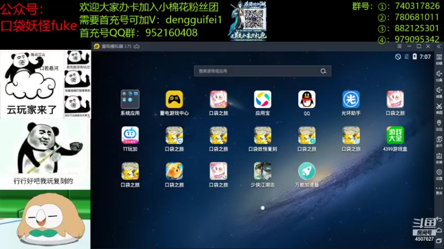This screenshot has width=444, height=249.
Task: Open the emulator title bar hamburger menu
Action: click(x=399, y=46)
